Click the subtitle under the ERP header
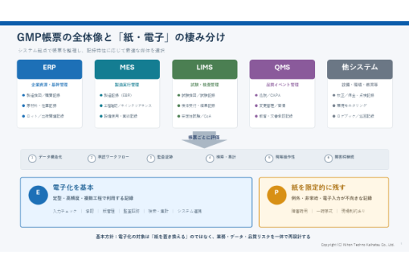409x273 pixels. coord(49,85)
